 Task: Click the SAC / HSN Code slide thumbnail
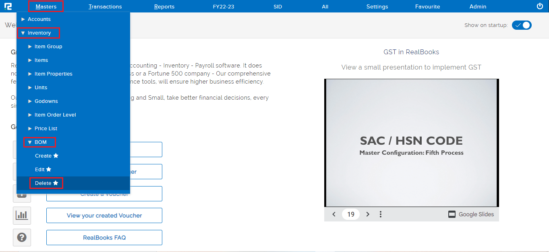pyautogui.click(x=411, y=143)
